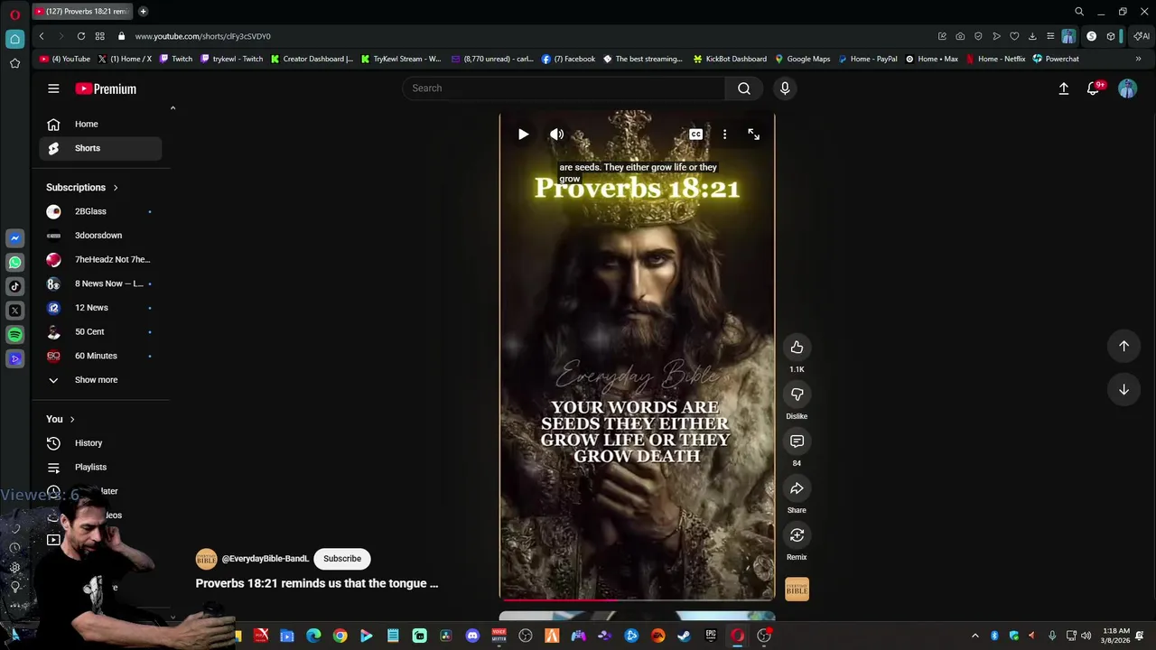Open the 3doorsdown subscription
Viewport: 1156px width, 650px height.
[100, 236]
